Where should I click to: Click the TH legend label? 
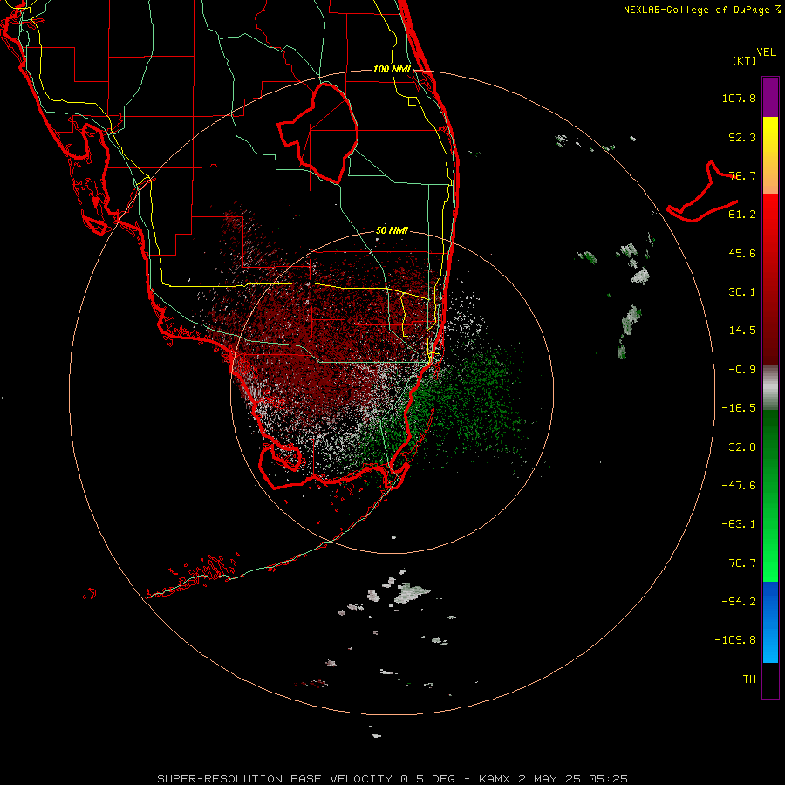pos(749,679)
